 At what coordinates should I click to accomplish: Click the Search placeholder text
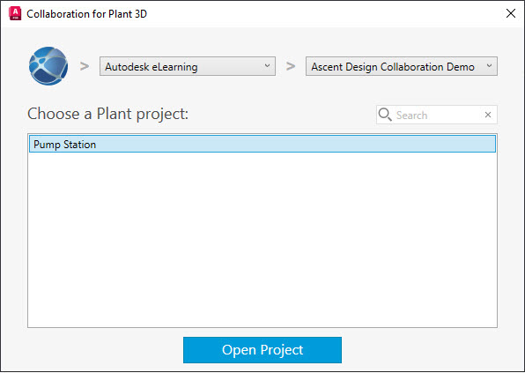(x=411, y=116)
